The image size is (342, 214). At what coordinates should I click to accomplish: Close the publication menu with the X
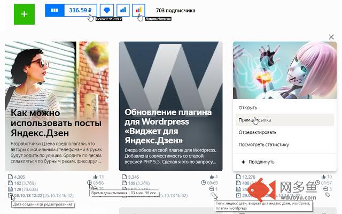331,37
